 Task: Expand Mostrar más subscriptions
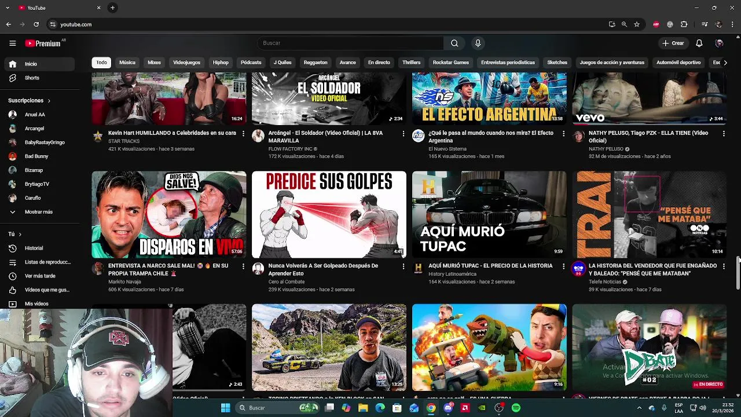[39, 212]
